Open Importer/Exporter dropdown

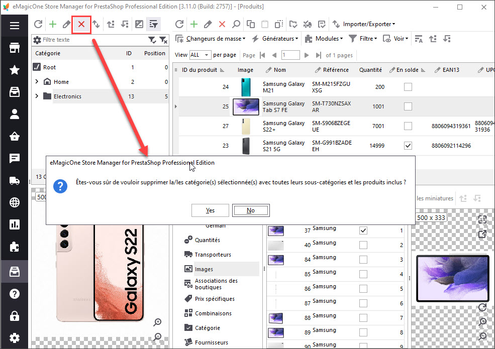[364, 24]
